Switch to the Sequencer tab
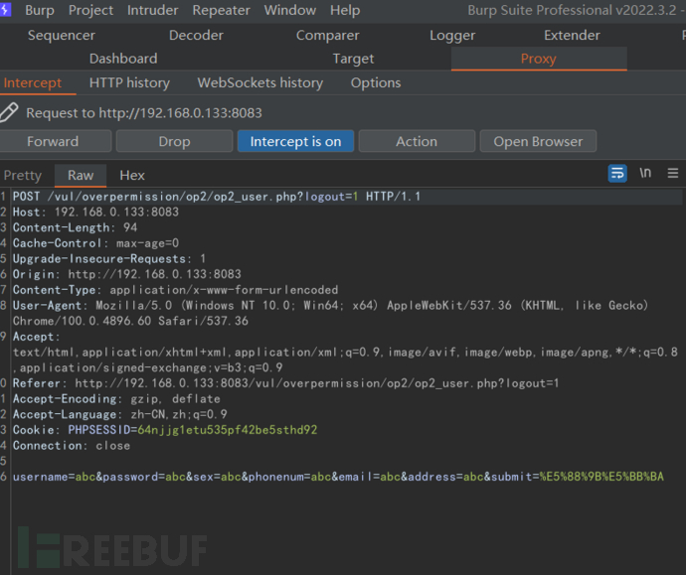The height and width of the screenshot is (575, 686). click(62, 36)
